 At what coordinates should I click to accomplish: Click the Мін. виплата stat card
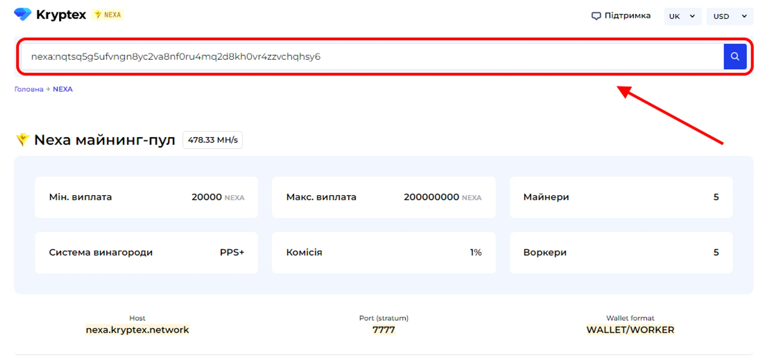[x=146, y=197]
